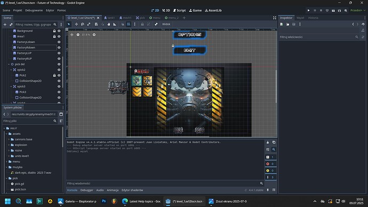Select the Move mode tool in toolbar

coord(76,24)
